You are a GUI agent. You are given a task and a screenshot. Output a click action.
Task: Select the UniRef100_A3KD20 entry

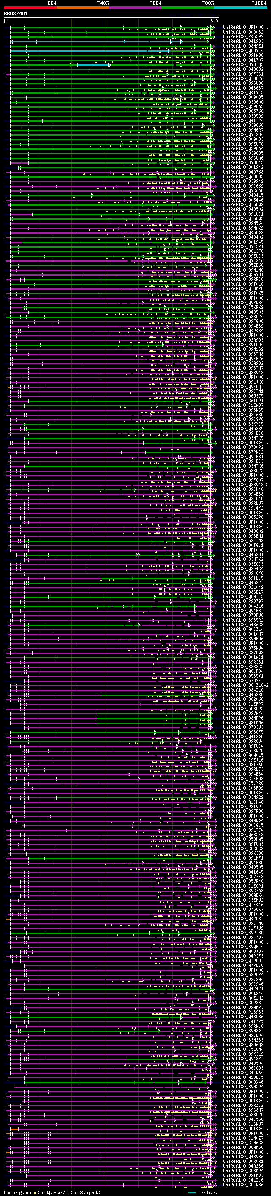(243, 316)
